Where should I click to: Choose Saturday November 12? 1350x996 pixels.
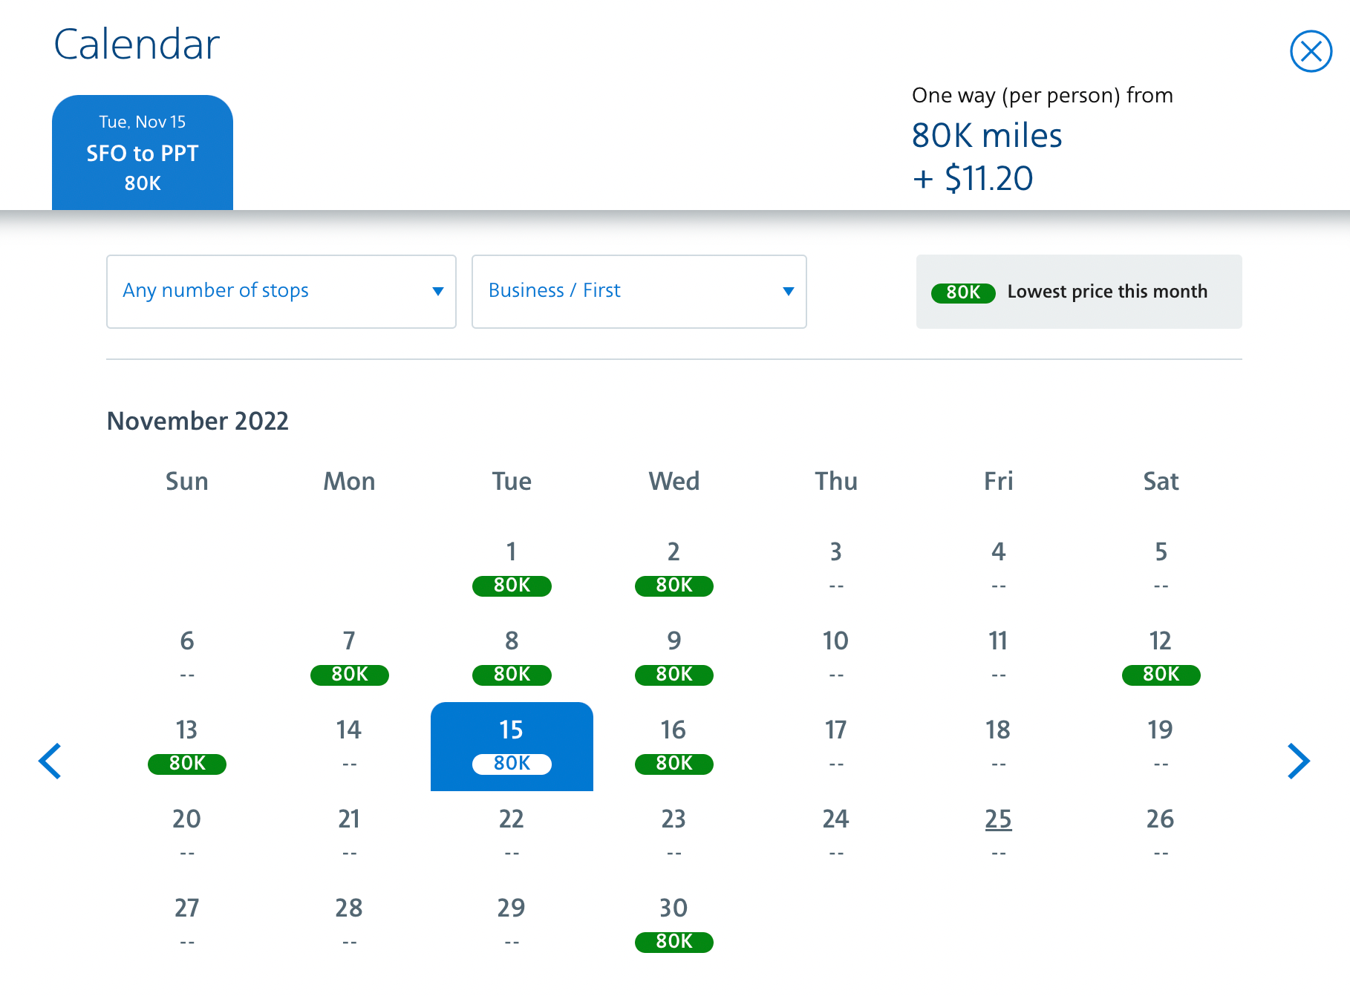[x=1161, y=657]
